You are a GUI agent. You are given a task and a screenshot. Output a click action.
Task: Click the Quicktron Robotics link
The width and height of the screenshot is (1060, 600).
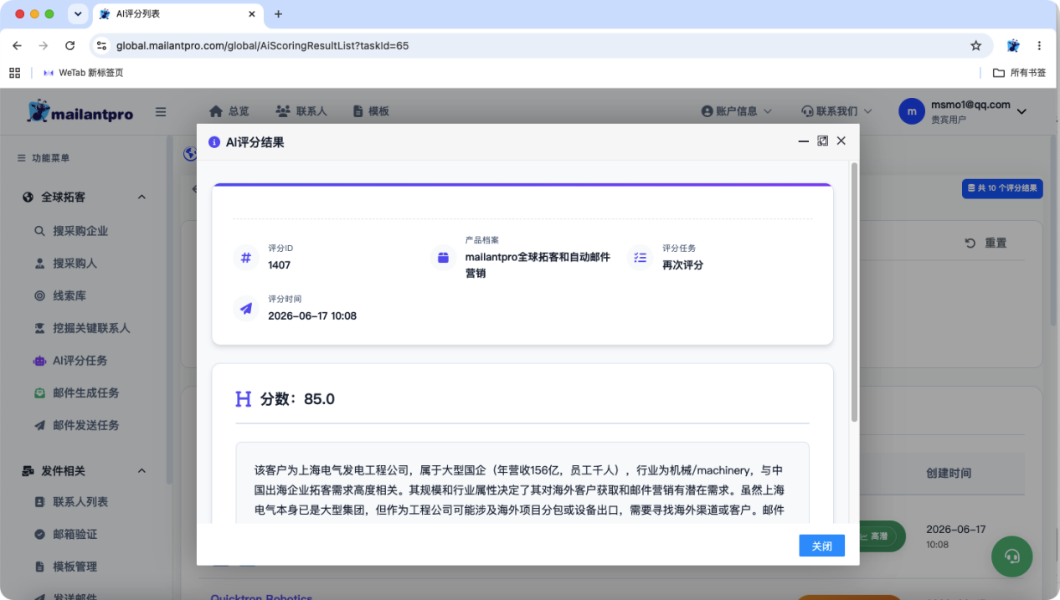[x=261, y=597]
